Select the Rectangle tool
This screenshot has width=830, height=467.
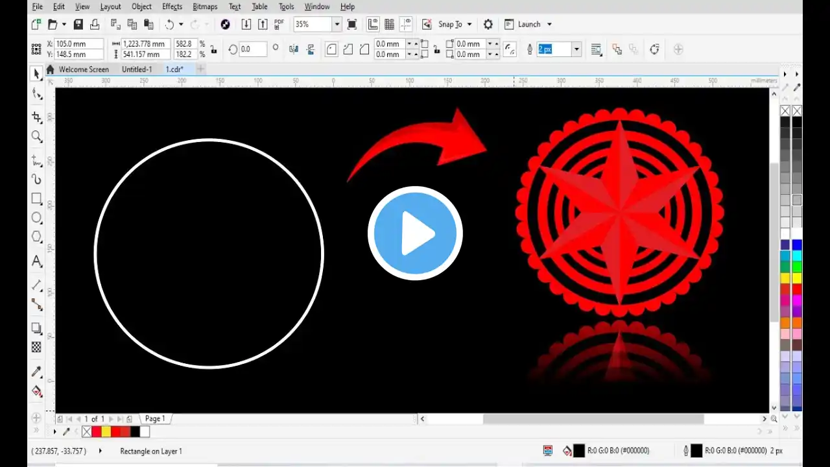[37, 198]
